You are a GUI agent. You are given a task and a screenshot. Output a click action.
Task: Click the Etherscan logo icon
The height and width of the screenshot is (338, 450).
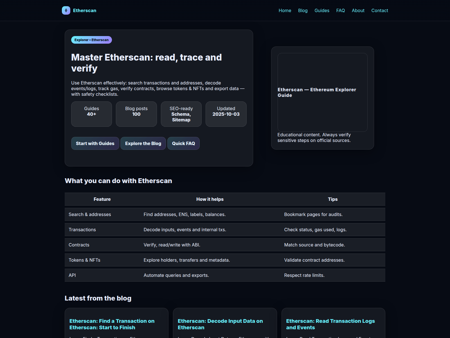(66, 10)
